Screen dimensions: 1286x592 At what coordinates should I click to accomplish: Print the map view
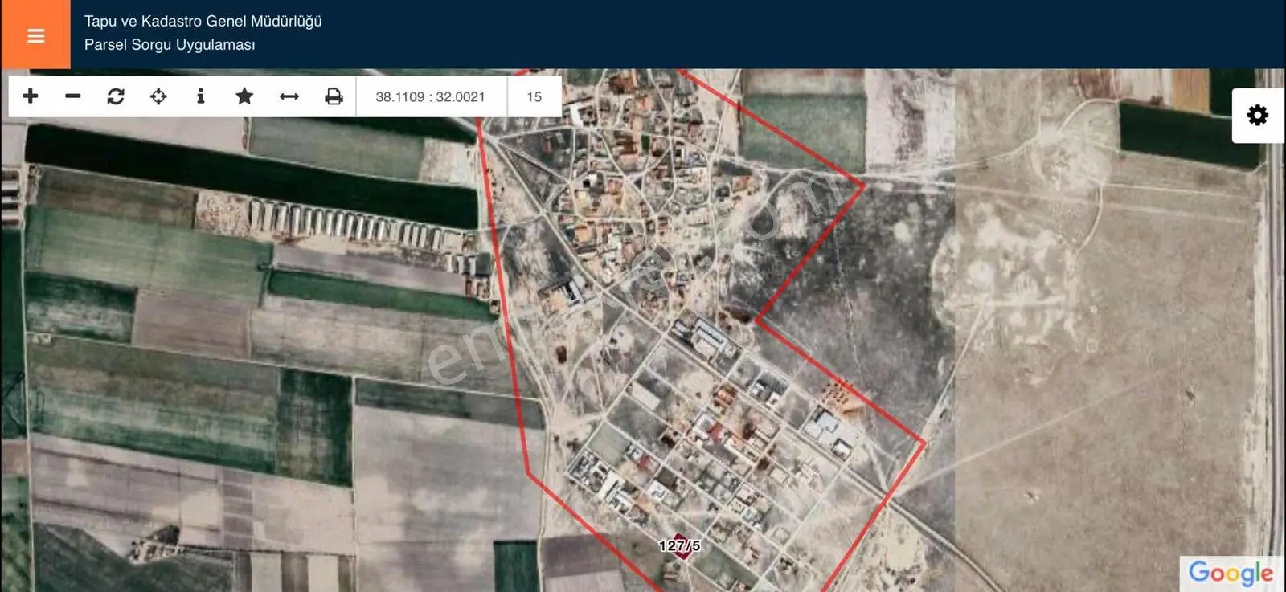(x=334, y=96)
